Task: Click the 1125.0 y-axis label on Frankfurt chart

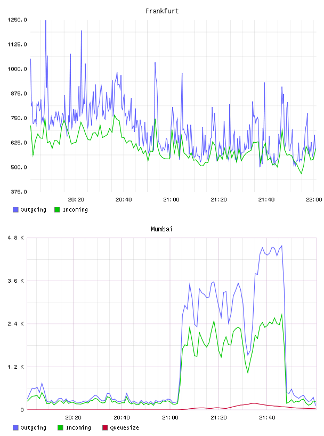Action: 17,44
